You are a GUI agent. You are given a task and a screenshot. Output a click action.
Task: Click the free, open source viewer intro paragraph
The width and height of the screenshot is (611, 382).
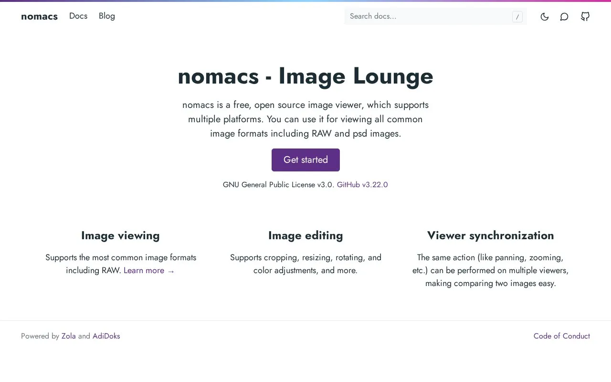[x=305, y=119]
